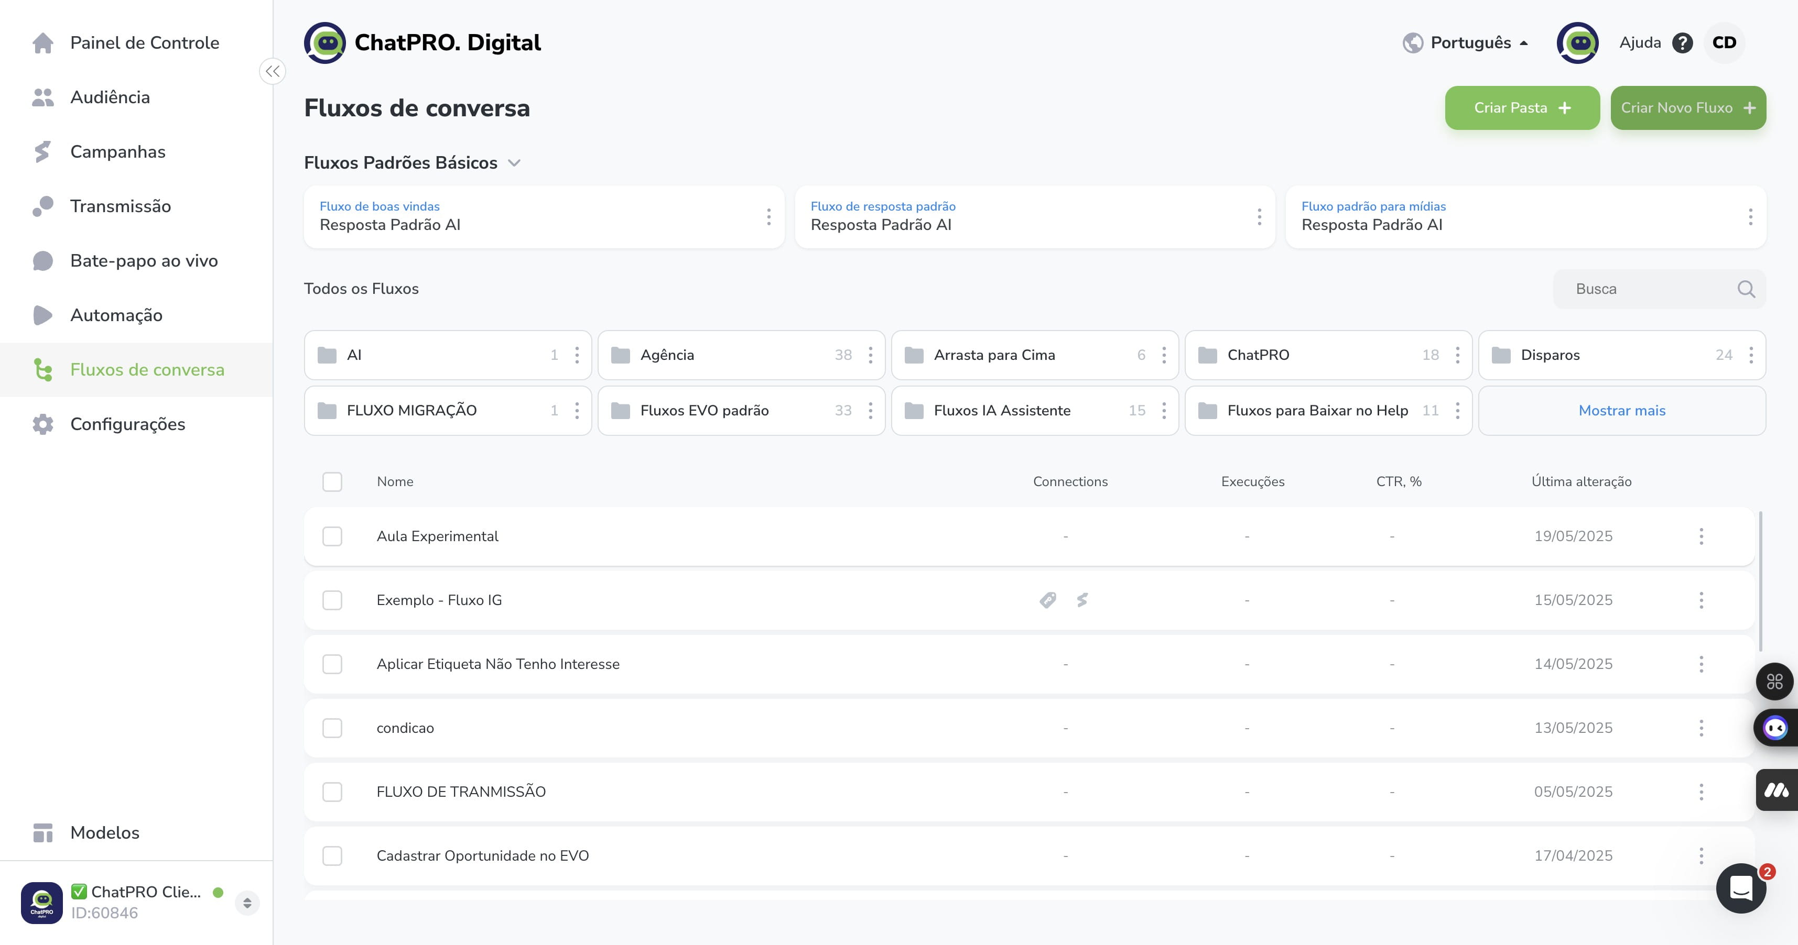This screenshot has height=945, width=1798.
Task: Click the Ajuda question mark icon
Action: [x=1682, y=42]
